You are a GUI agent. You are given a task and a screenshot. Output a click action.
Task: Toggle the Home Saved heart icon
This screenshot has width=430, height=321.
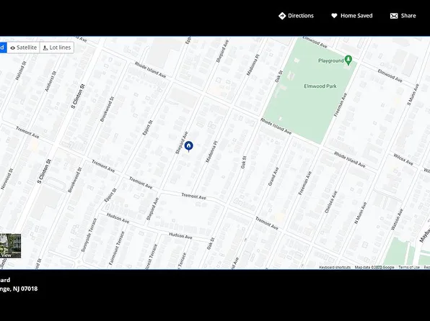pyautogui.click(x=334, y=16)
